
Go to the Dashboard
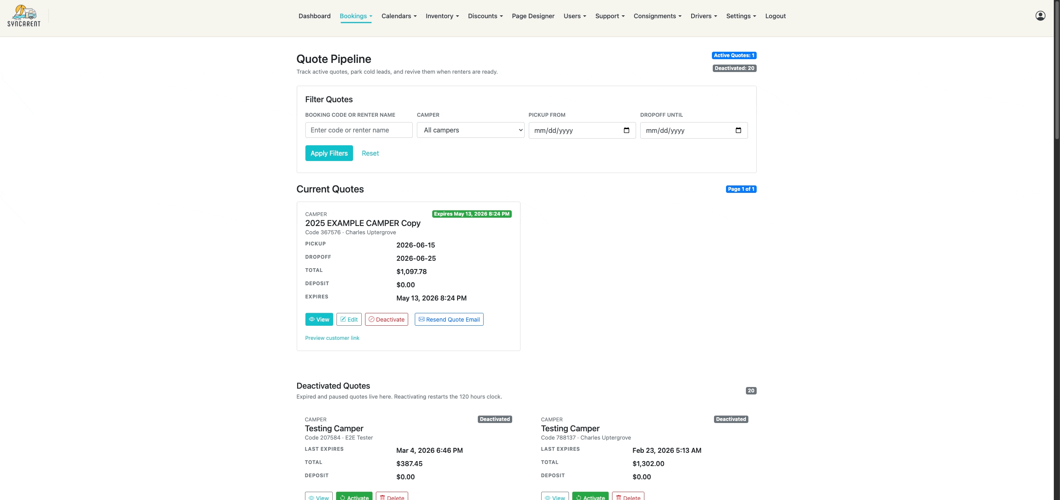(x=315, y=16)
